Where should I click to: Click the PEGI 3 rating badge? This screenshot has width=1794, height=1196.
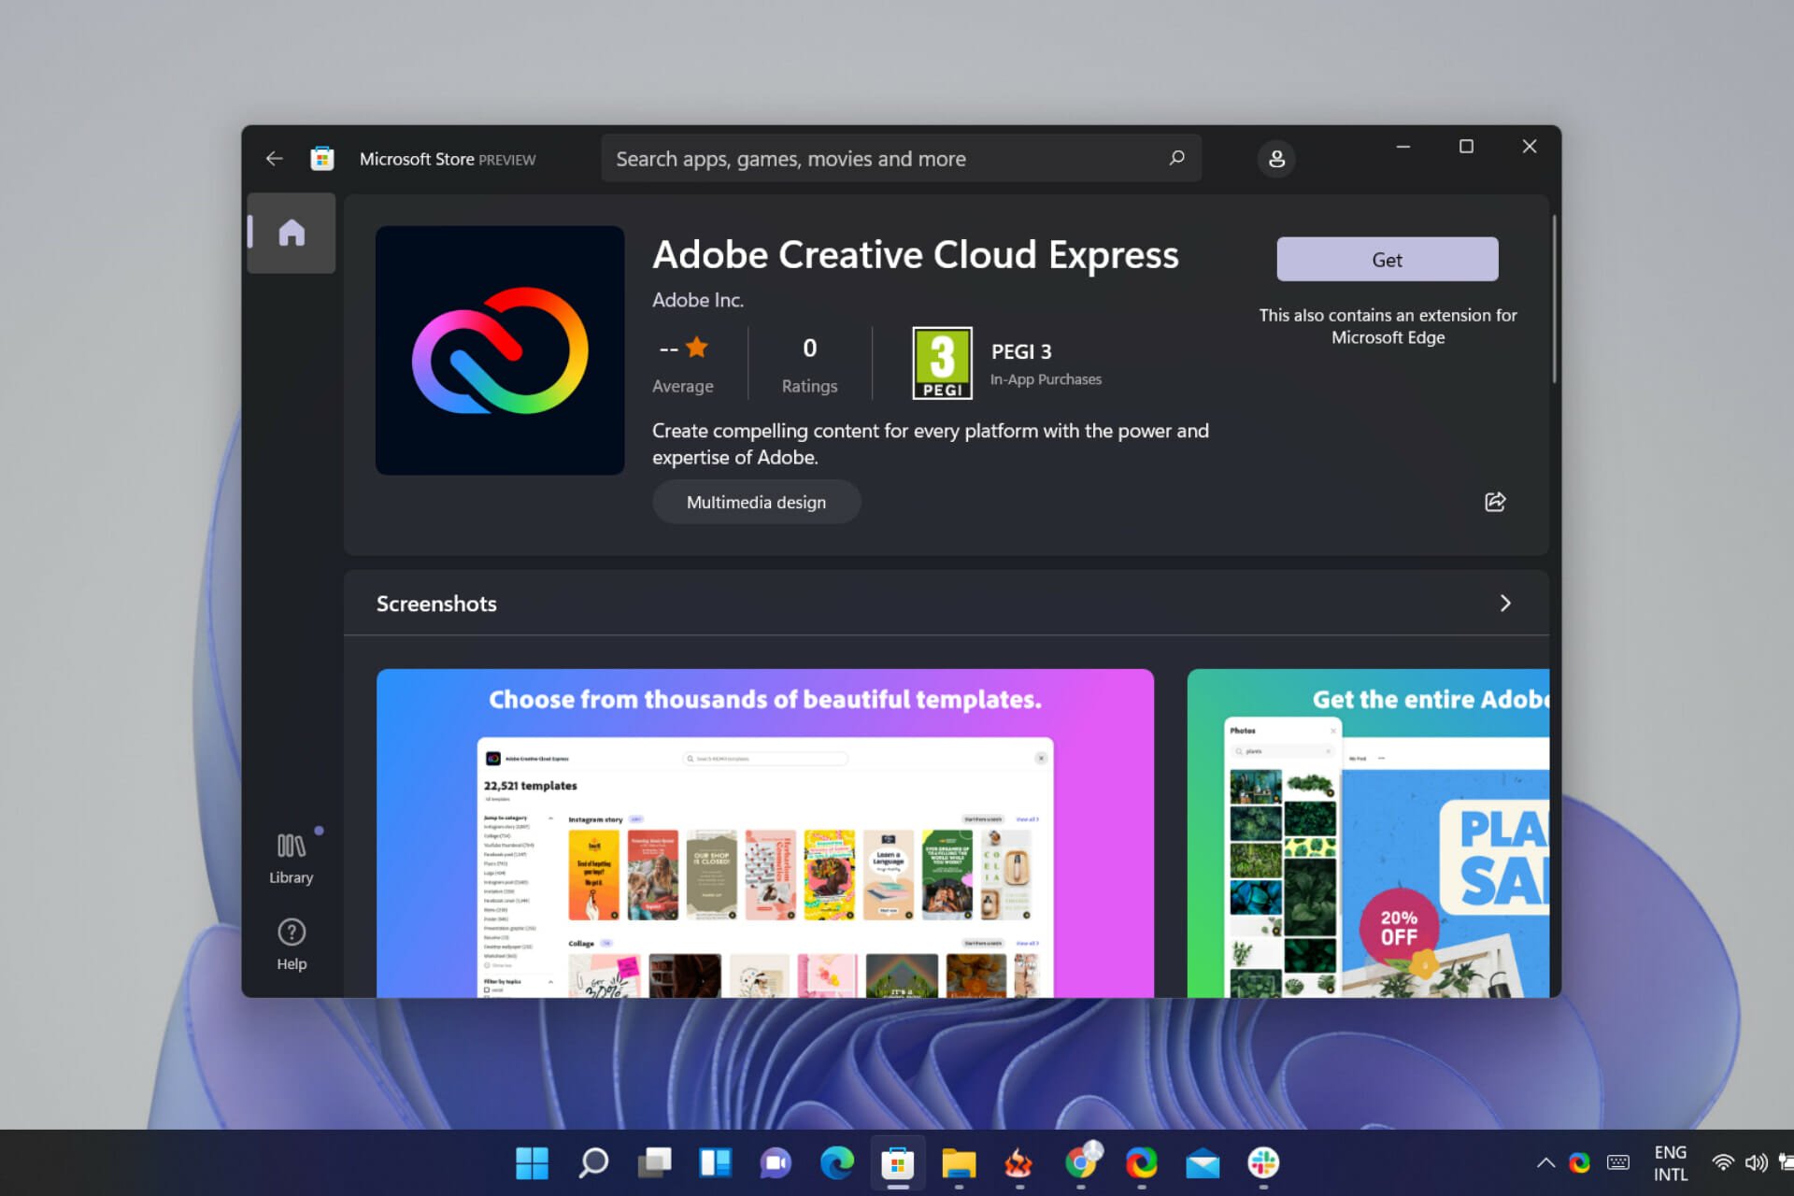click(942, 363)
